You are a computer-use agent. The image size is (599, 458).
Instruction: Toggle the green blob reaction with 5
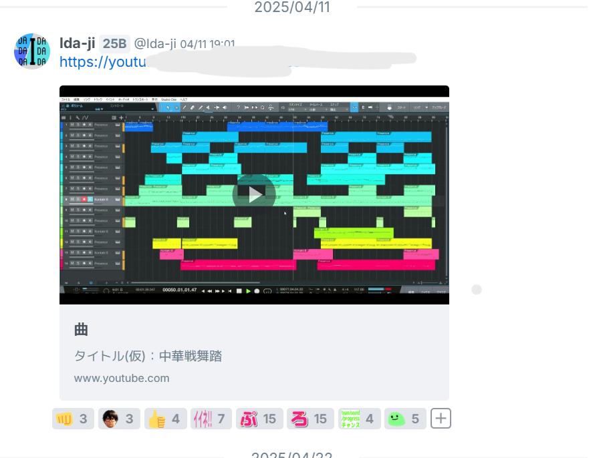(405, 419)
